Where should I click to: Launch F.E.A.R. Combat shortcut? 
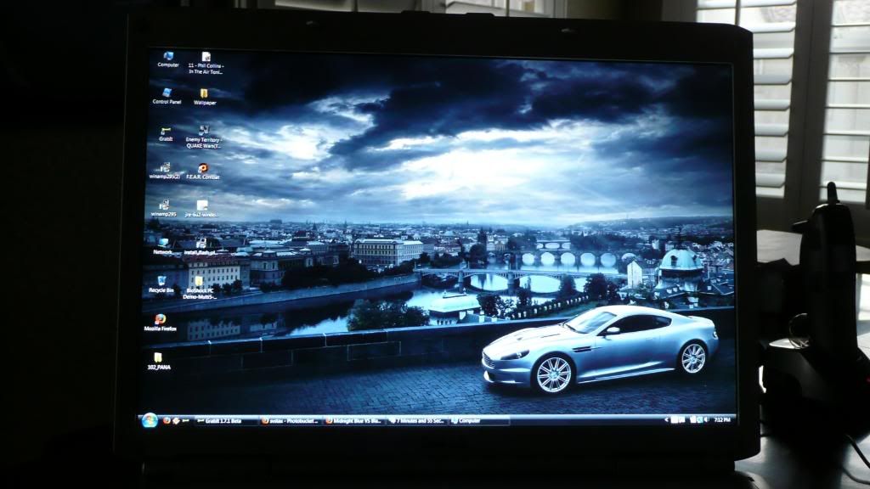(202, 171)
